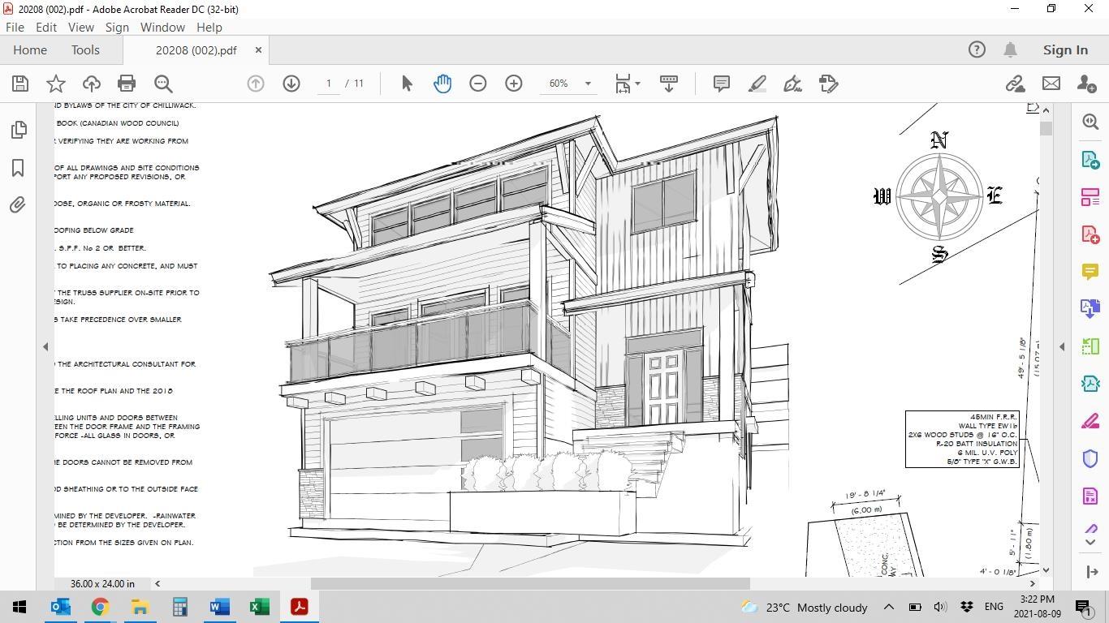This screenshot has height=623, width=1109.
Task: Print the document using the printer icon
Action: pos(127,84)
